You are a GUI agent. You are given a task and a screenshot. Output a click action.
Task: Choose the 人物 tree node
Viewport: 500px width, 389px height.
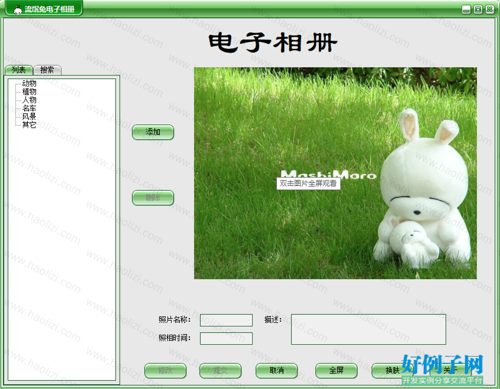[x=29, y=100]
